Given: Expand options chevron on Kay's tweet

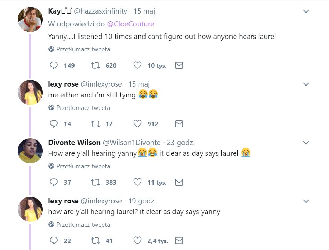Looking at the screenshot, I should click(x=306, y=11).
